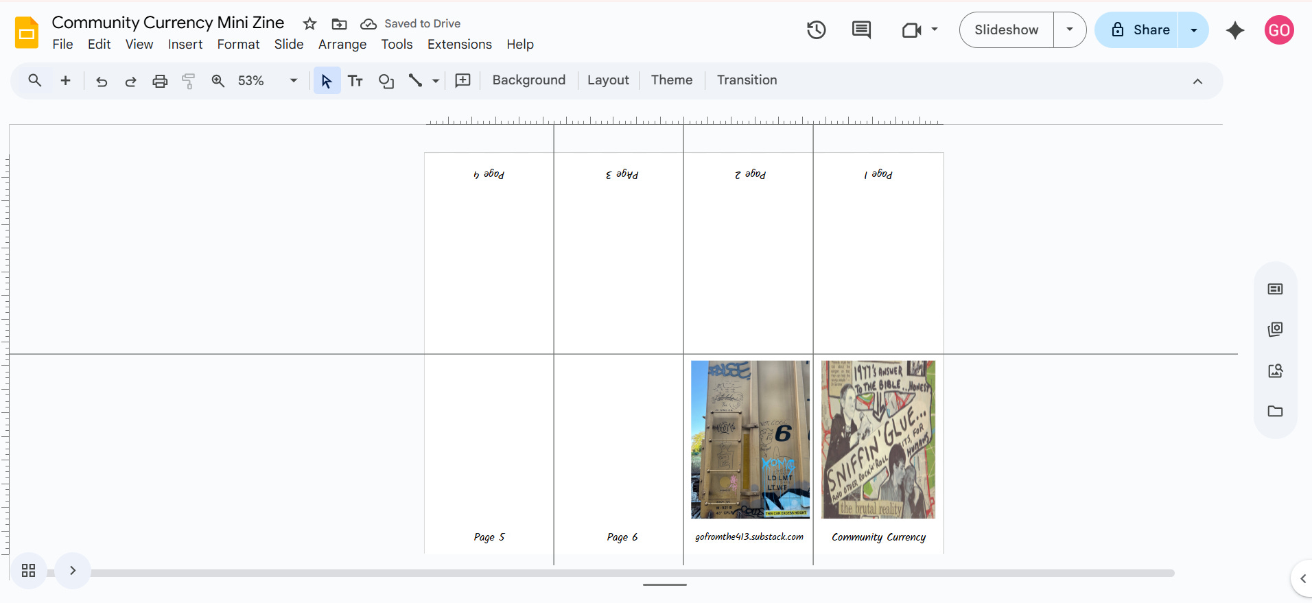Open Share quick actions dropdown
1312x603 pixels.
tap(1194, 29)
